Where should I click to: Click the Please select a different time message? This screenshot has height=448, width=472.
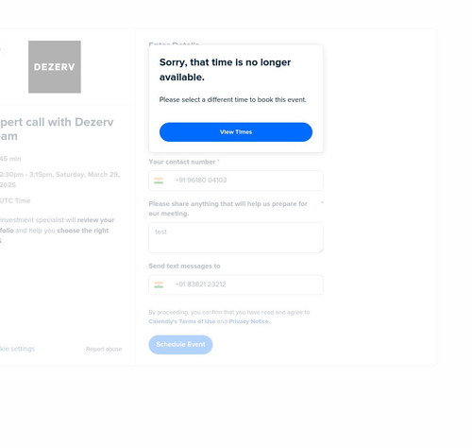(232, 99)
